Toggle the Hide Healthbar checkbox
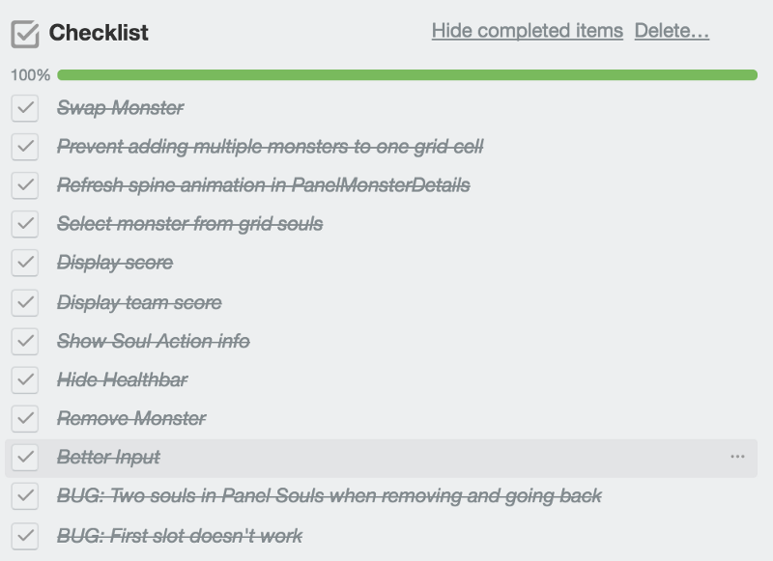Screen dimensions: 773x561 pos(25,379)
